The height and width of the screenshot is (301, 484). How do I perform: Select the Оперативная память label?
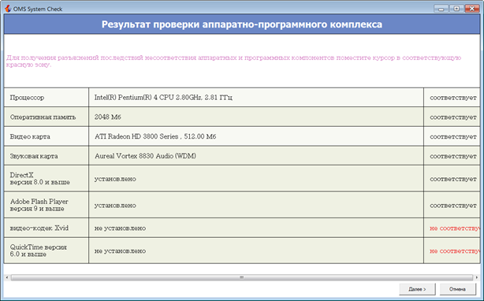coord(43,117)
